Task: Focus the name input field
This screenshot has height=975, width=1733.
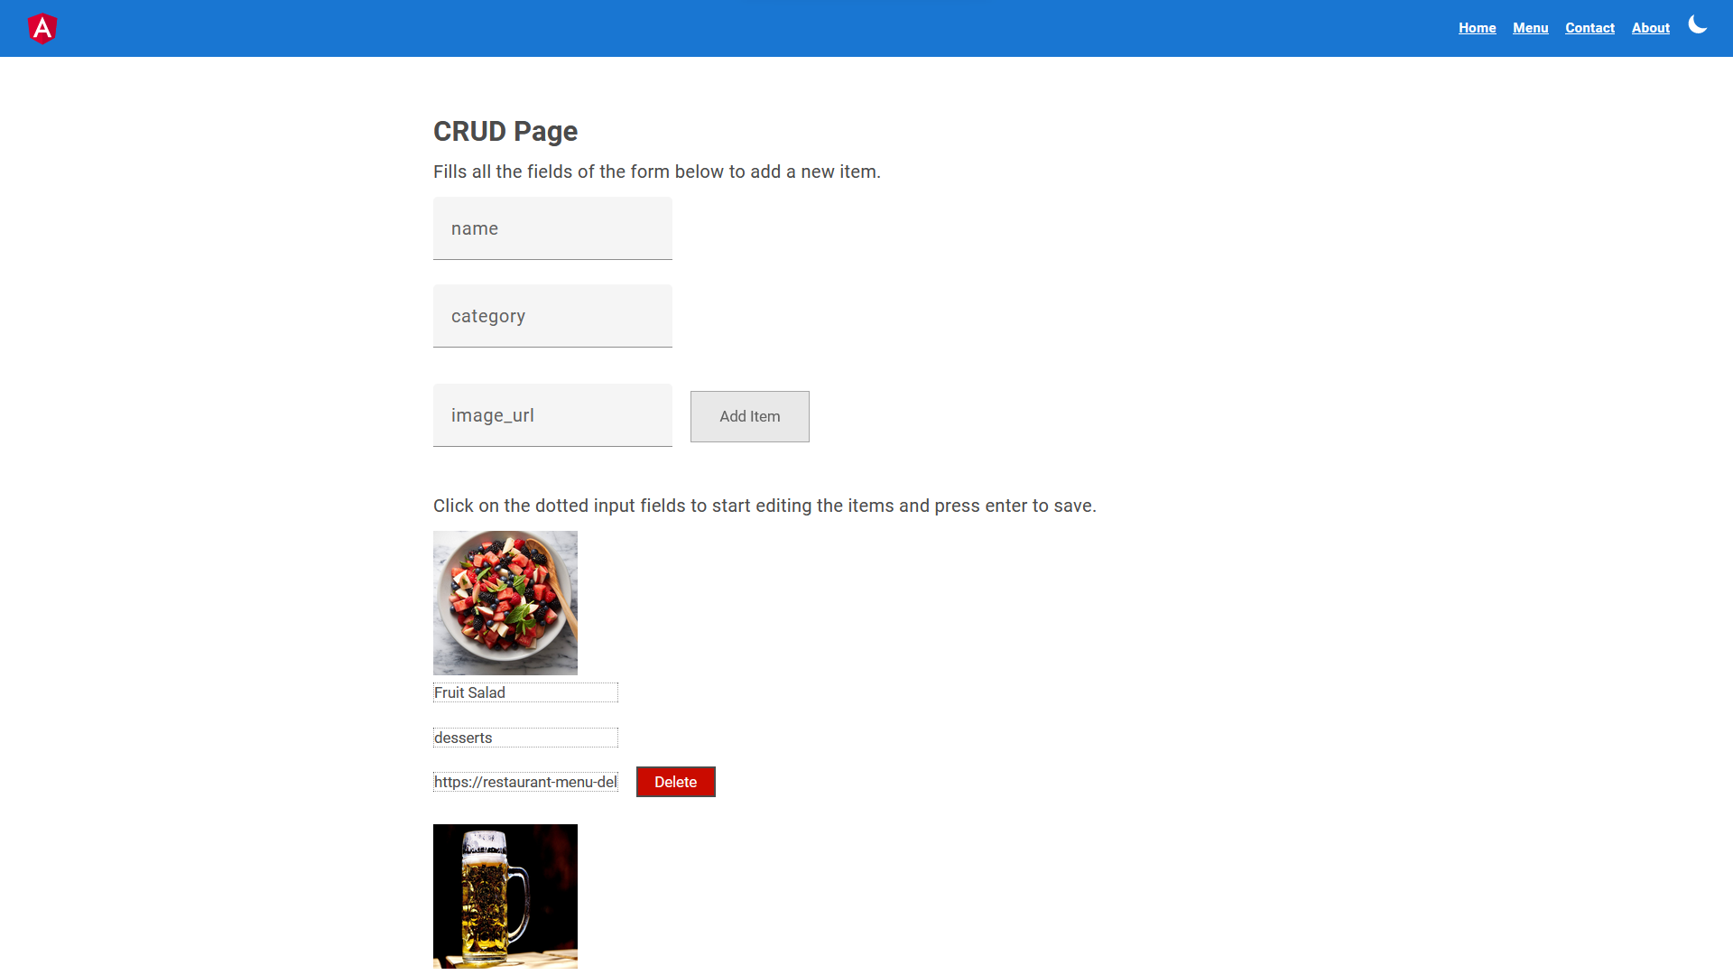Action: [x=552, y=229]
